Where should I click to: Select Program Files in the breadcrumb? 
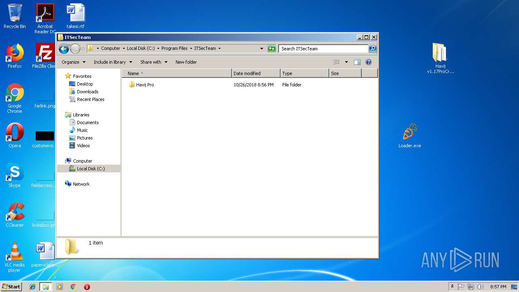pos(174,48)
